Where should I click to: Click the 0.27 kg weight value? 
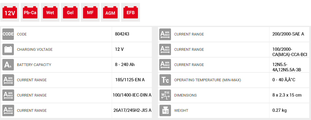[279, 110]
